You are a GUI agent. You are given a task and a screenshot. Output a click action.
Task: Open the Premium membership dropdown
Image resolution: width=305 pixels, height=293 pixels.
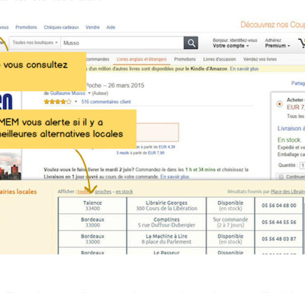pos(277,46)
